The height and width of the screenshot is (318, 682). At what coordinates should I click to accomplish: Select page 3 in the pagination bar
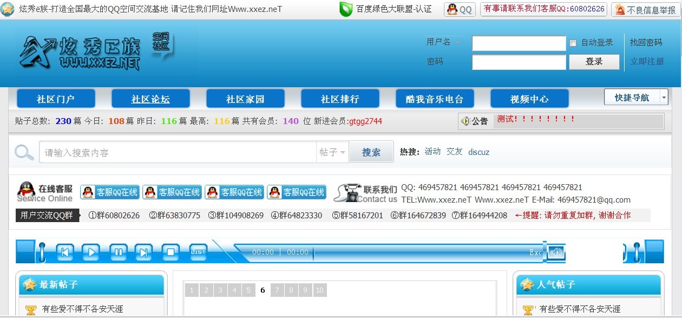(x=220, y=290)
